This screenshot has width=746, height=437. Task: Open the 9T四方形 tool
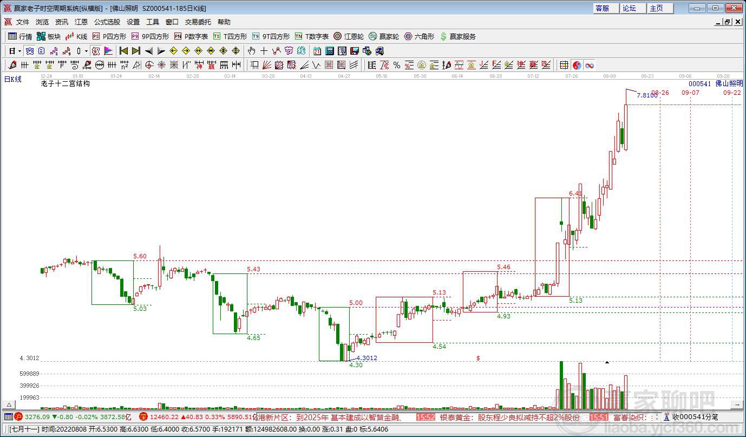coord(271,36)
